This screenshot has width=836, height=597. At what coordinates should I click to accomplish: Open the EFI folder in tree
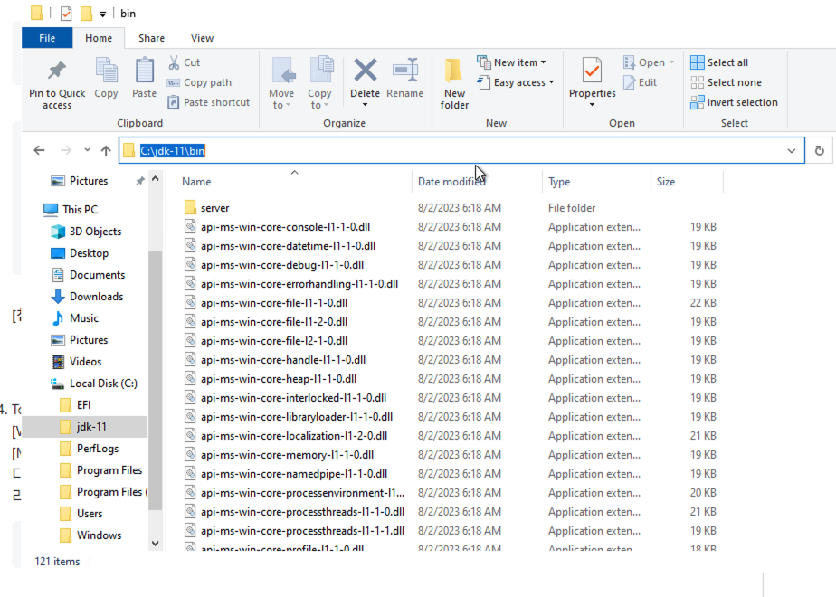click(x=75, y=405)
